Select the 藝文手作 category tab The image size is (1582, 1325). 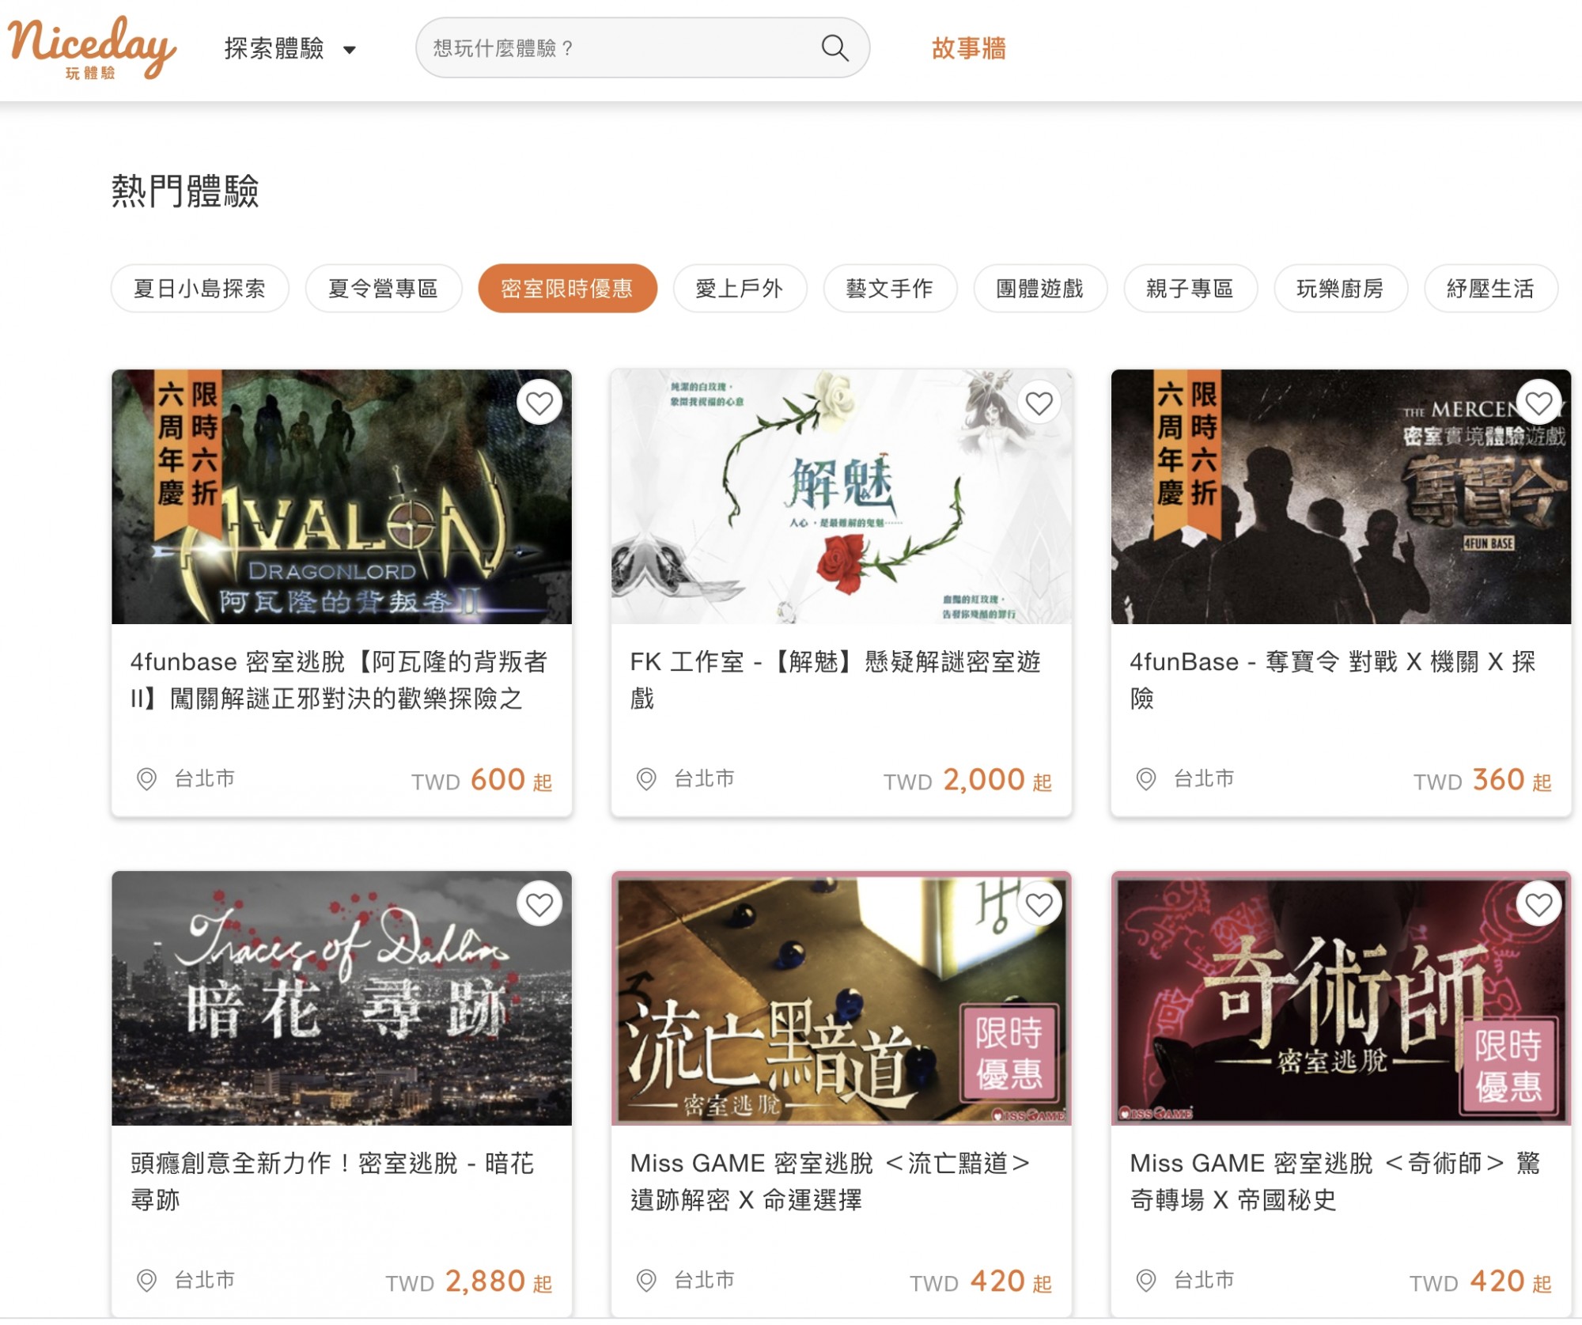click(890, 289)
